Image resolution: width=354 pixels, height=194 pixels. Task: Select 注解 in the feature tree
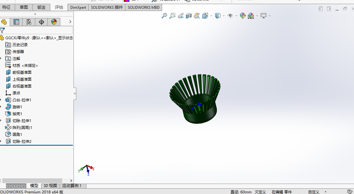(x=13, y=59)
